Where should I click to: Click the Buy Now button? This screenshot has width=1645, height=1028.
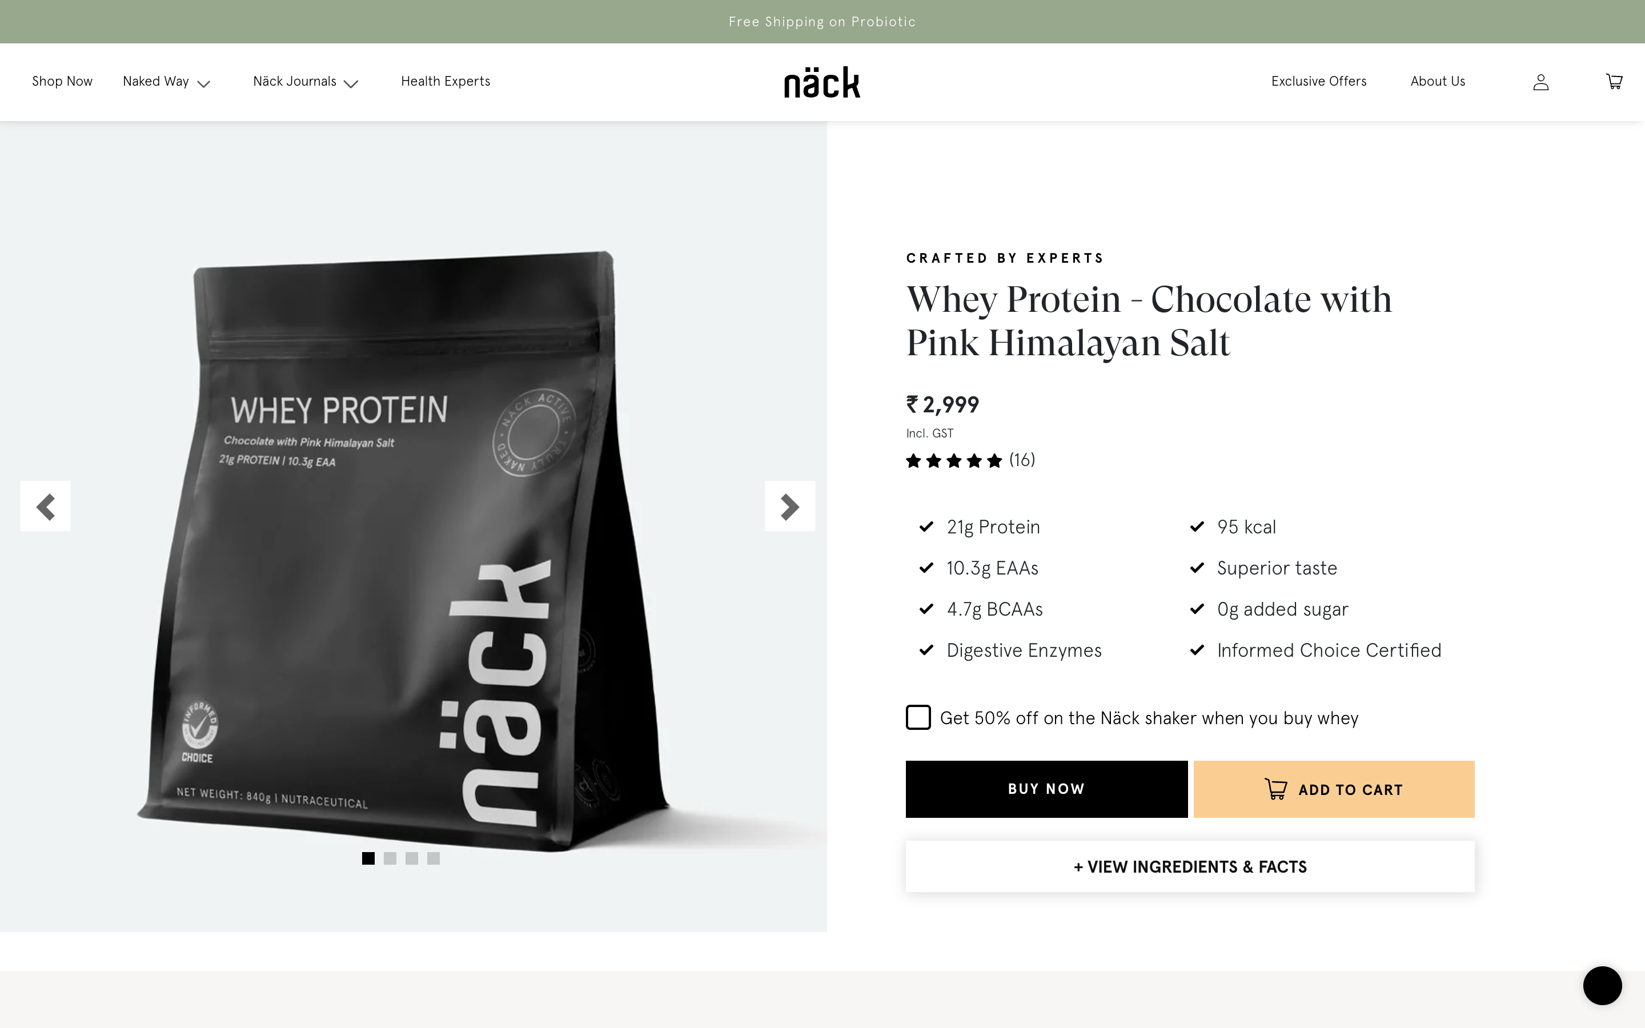tap(1046, 789)
